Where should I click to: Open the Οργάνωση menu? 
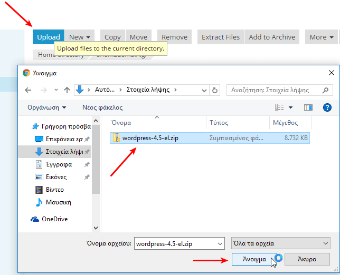[46, 107]
